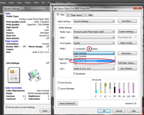Screen dimensions: 144x115
Task: Click the PK black ink level bar
Action: pos(115,88)
